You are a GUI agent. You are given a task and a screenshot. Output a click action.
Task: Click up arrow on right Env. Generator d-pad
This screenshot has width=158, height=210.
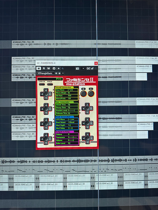[87, 104]
